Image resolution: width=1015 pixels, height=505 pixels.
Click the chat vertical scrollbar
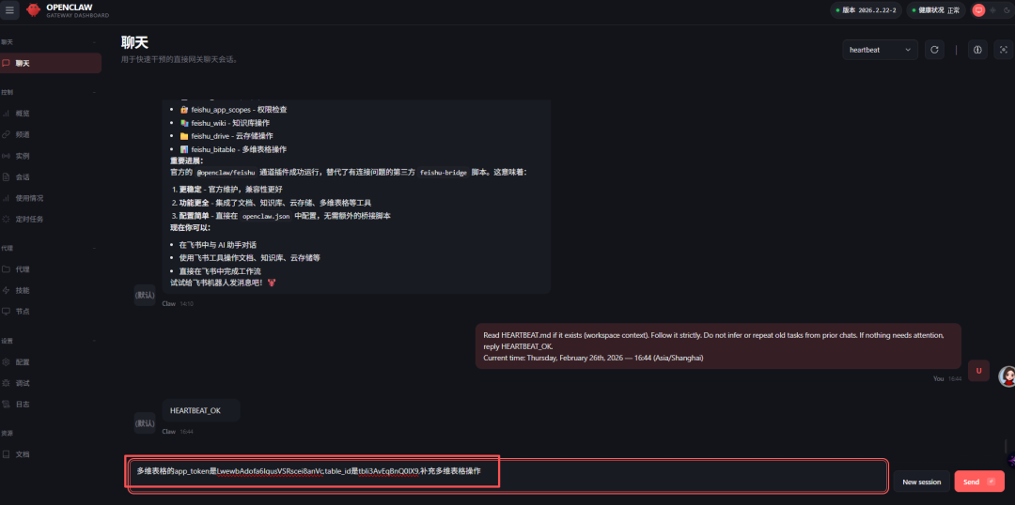click(1006, 446)
